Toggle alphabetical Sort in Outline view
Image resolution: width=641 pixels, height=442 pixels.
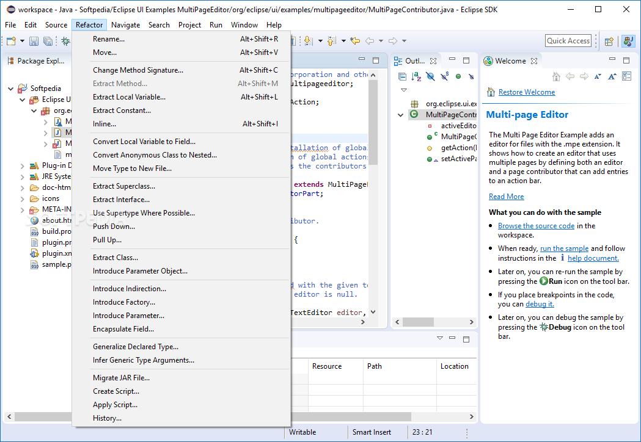tap(416, 76)
